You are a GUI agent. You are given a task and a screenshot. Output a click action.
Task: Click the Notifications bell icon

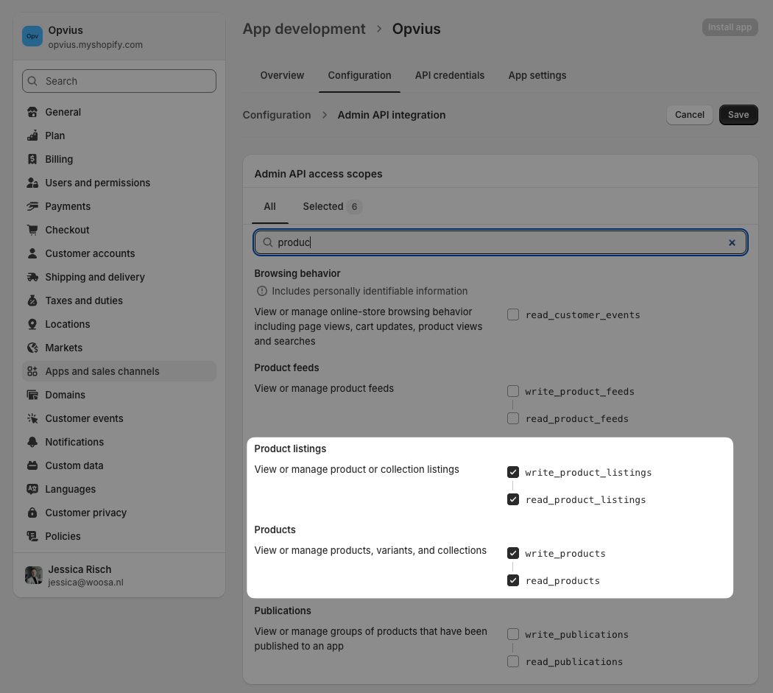(x=32, y=442)
